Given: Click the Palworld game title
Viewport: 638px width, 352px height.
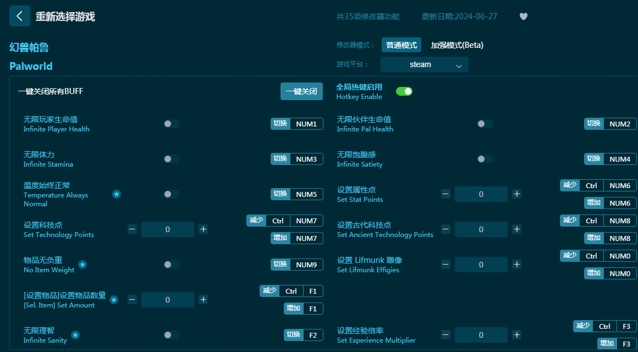Looking at the screenshot, I should point(31,66).
